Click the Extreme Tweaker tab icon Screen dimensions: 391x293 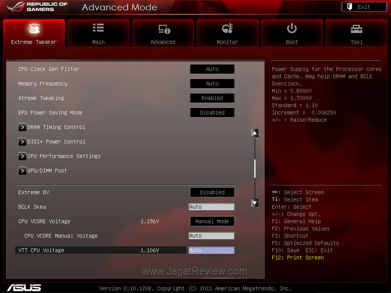coord(34,29)
